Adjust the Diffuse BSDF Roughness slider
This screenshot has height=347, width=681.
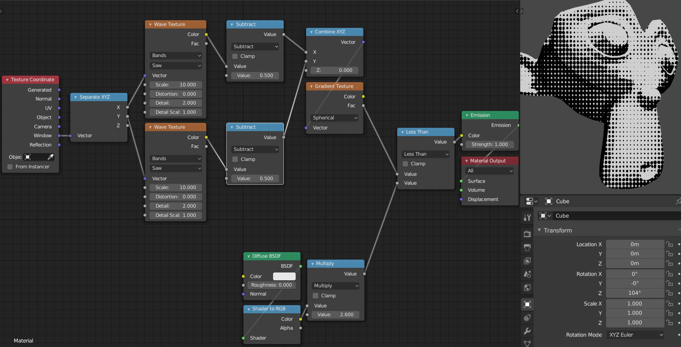[x=272, y=285]
